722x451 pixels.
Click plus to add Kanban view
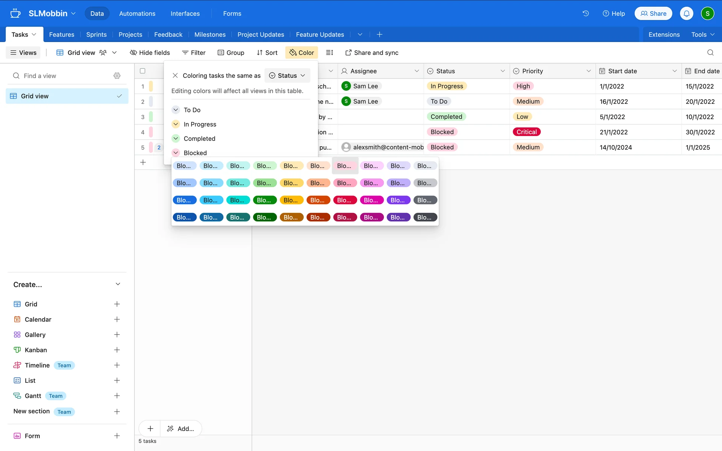[117, 350]
